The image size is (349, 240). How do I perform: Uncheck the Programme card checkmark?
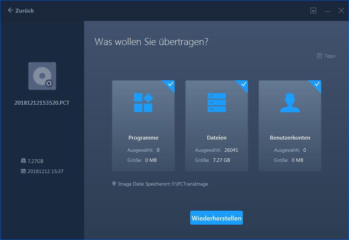coord(170,84)
